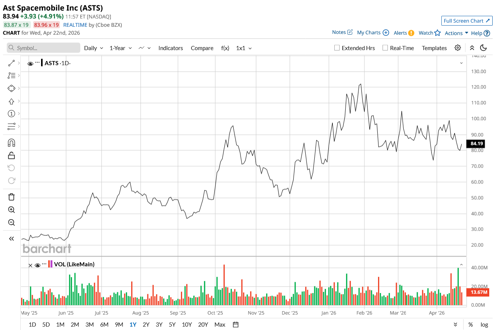Toggle log scale
Image resolution: width=493 pixels, height=330 pixels.
coord(484,324)
